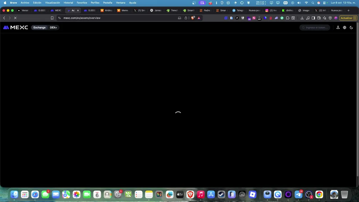
Task: Toggle the browser sidebar panel icon
Action: pyautogui.click(x=313, y=18)
